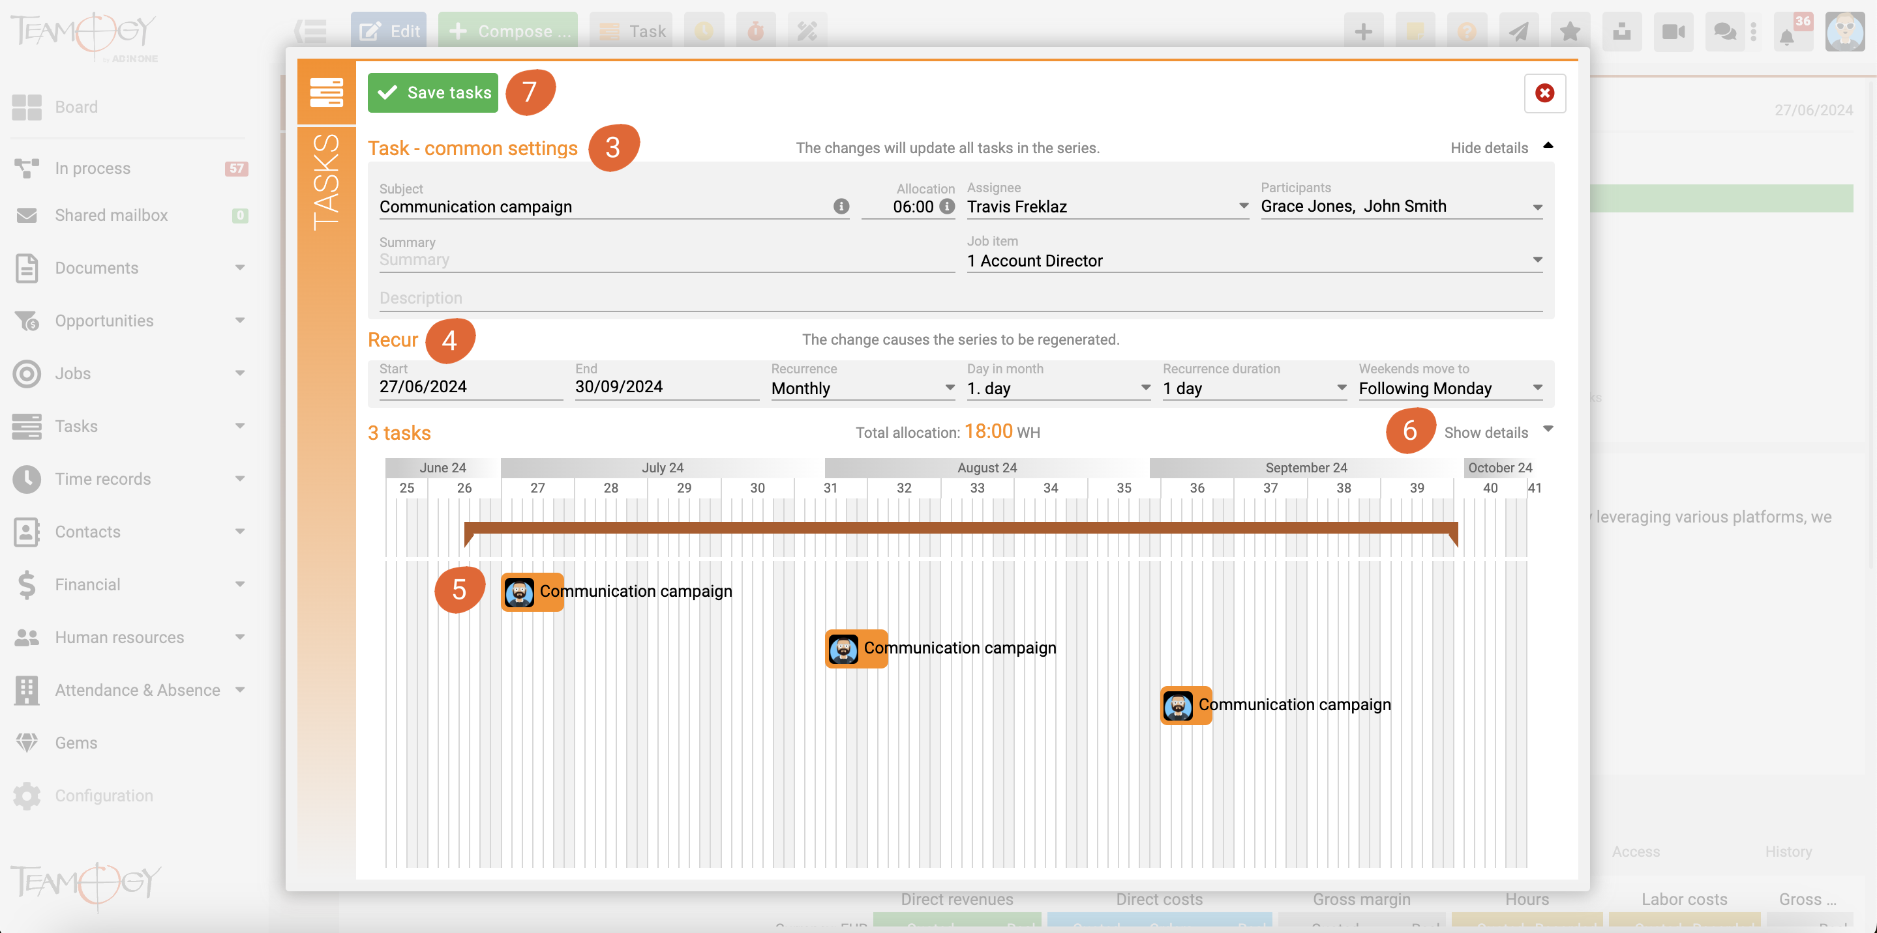
Task: Open the Assignee dropdown showing Travis Freklaz
Action: tap(1107, 207)
